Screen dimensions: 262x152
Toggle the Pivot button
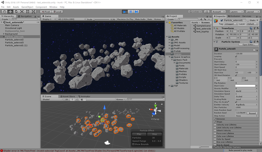46,12
